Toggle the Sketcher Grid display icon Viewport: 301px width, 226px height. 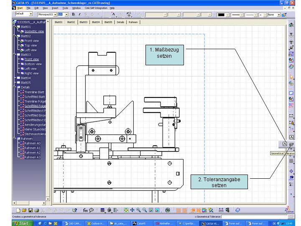(179, 210)
